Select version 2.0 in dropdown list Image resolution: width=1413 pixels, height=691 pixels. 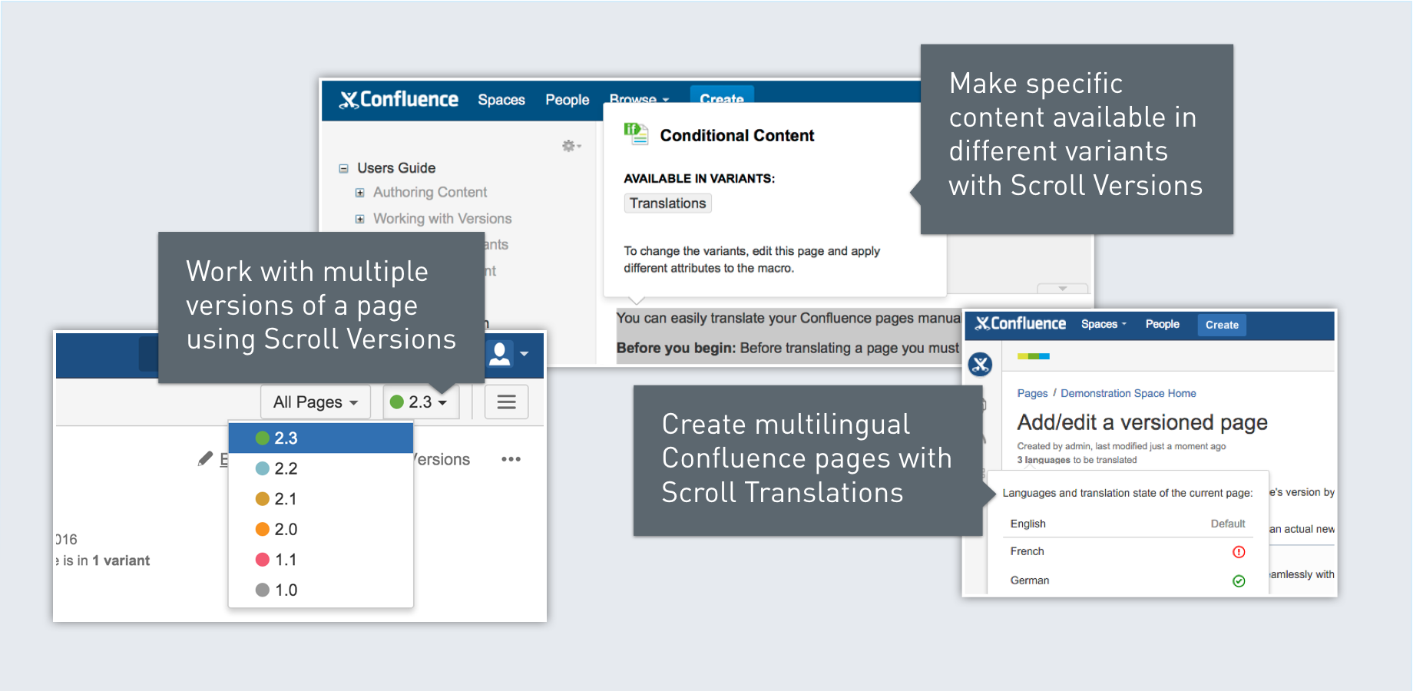pyautogui.click(x=321, y=529)
